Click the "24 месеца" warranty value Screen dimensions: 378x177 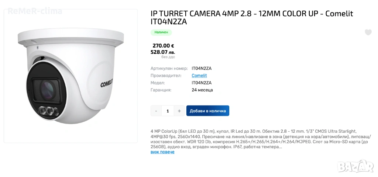coord(202,90)
